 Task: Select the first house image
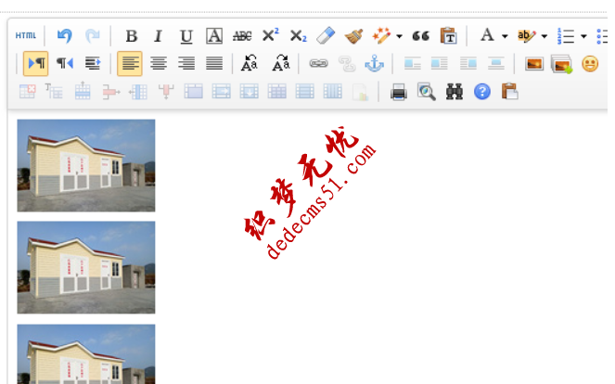click(x=86, y=165)
